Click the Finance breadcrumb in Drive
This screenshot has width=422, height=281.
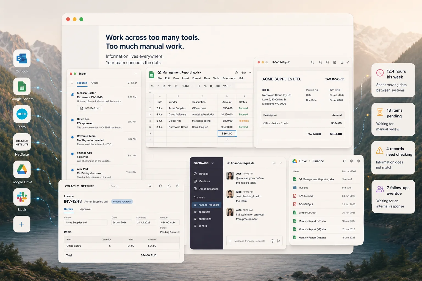(x=318, y=161)
